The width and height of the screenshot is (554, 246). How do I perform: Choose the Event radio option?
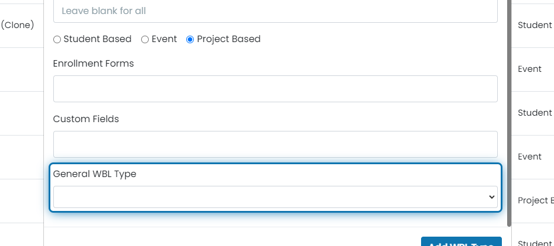[145, 40]
